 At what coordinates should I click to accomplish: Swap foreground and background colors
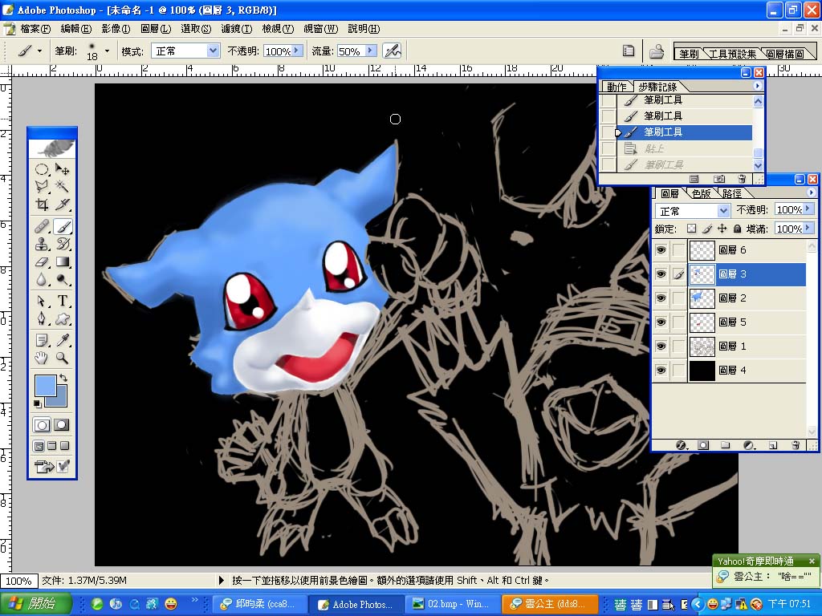(63, 378)
